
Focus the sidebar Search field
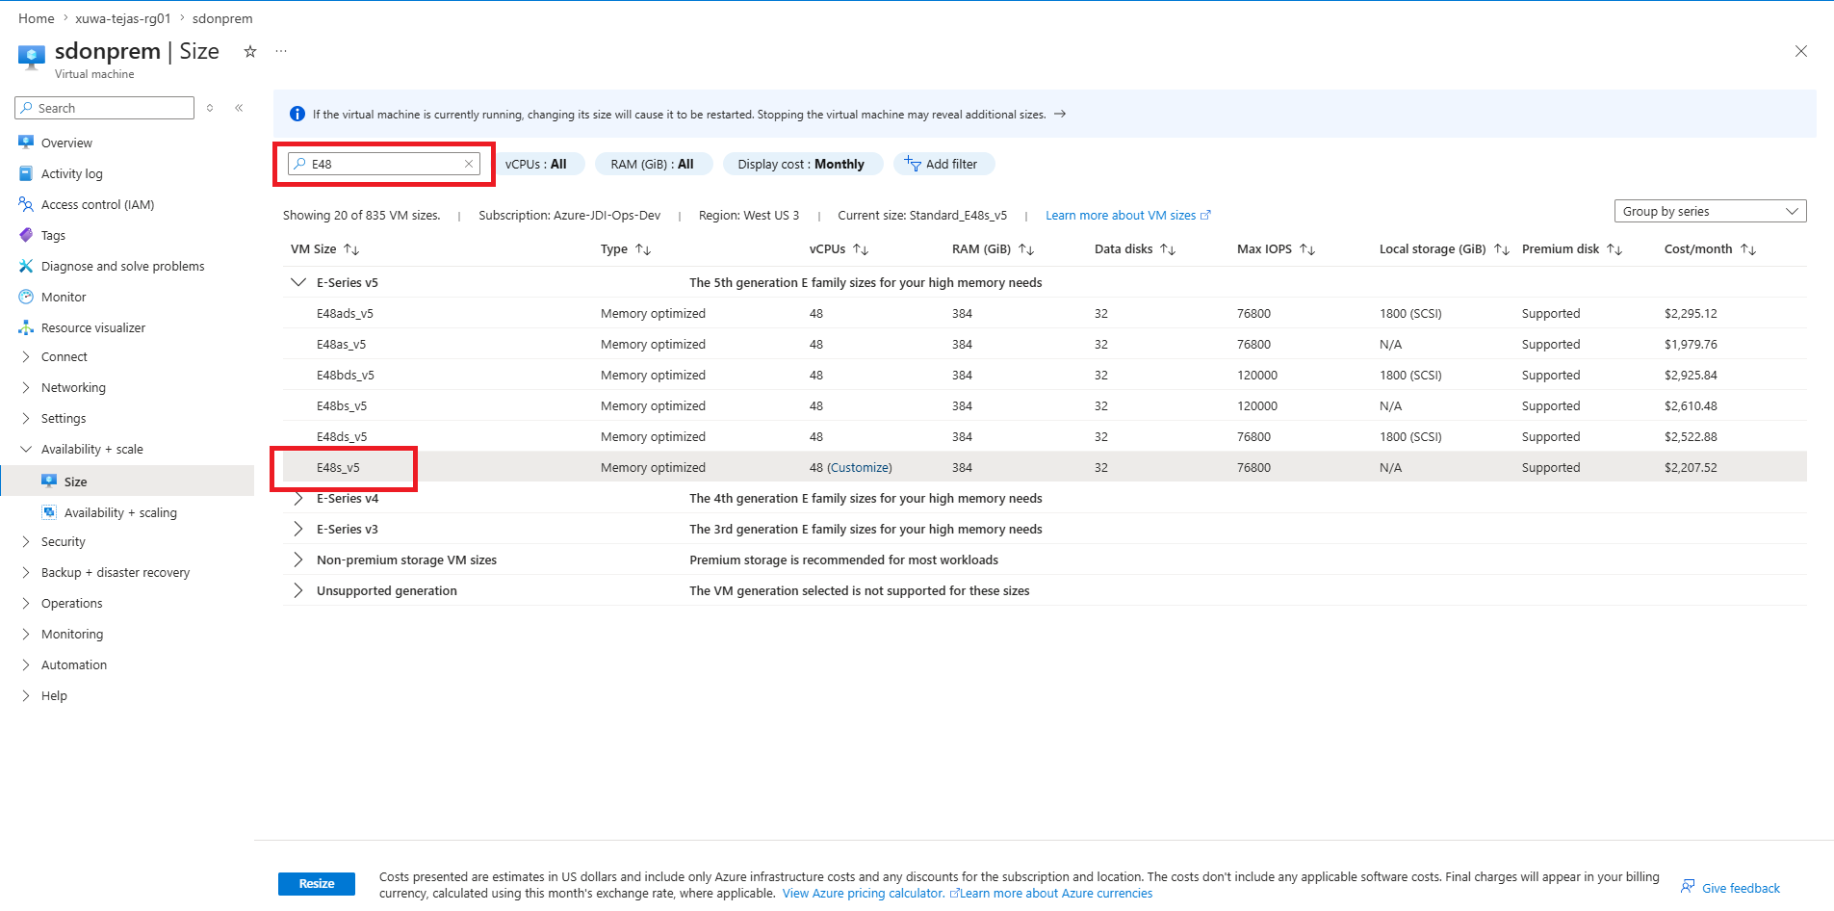pyautogui.click(x=105, y=108)
